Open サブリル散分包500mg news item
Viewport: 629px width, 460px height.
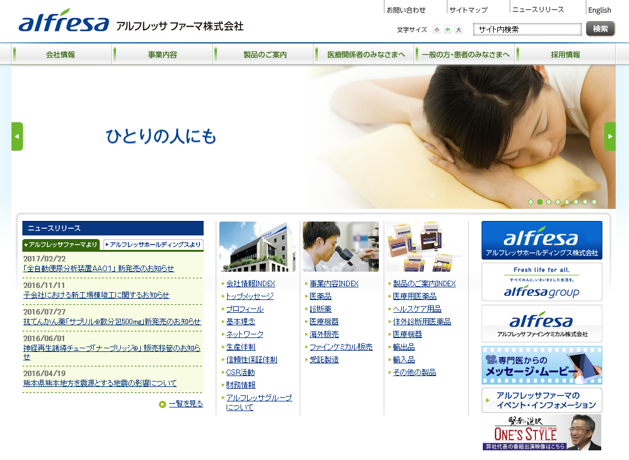click(x=112, y=321)
